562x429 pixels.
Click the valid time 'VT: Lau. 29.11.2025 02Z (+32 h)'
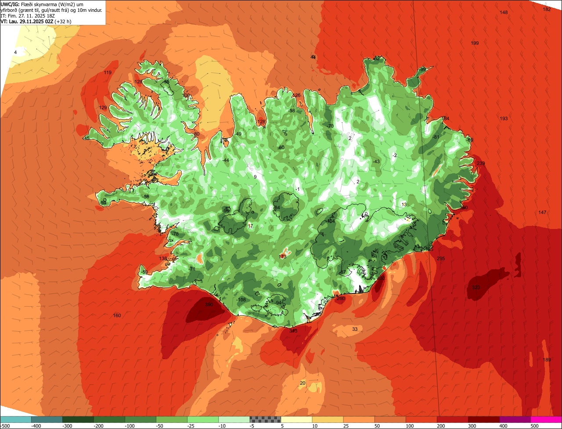36,21
